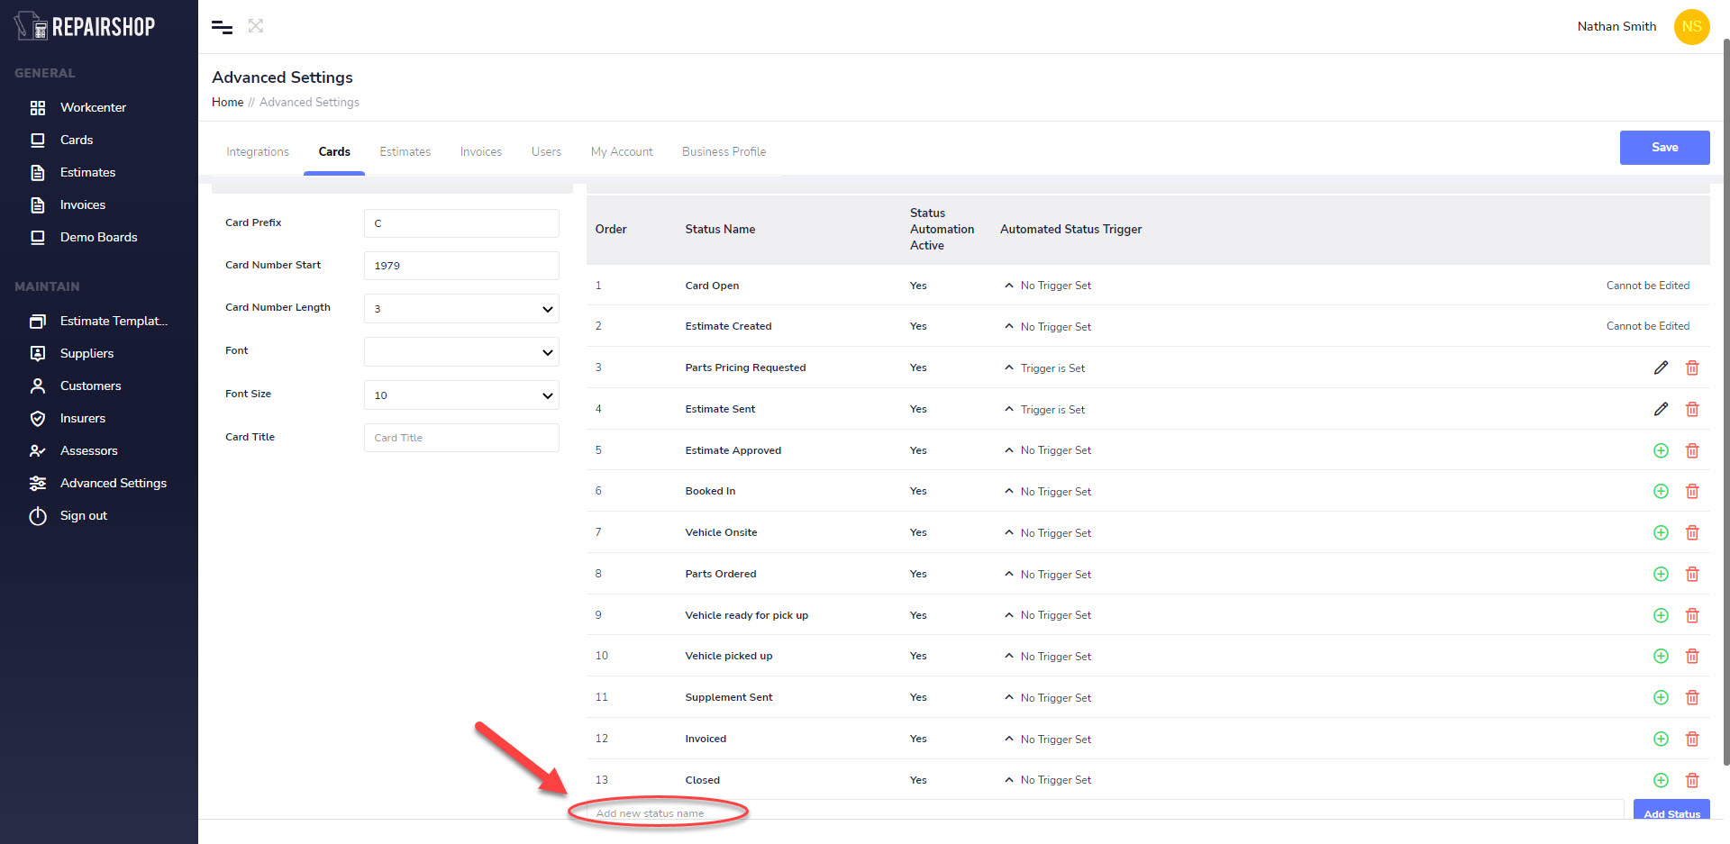Delete the Booked In status

1692,491
